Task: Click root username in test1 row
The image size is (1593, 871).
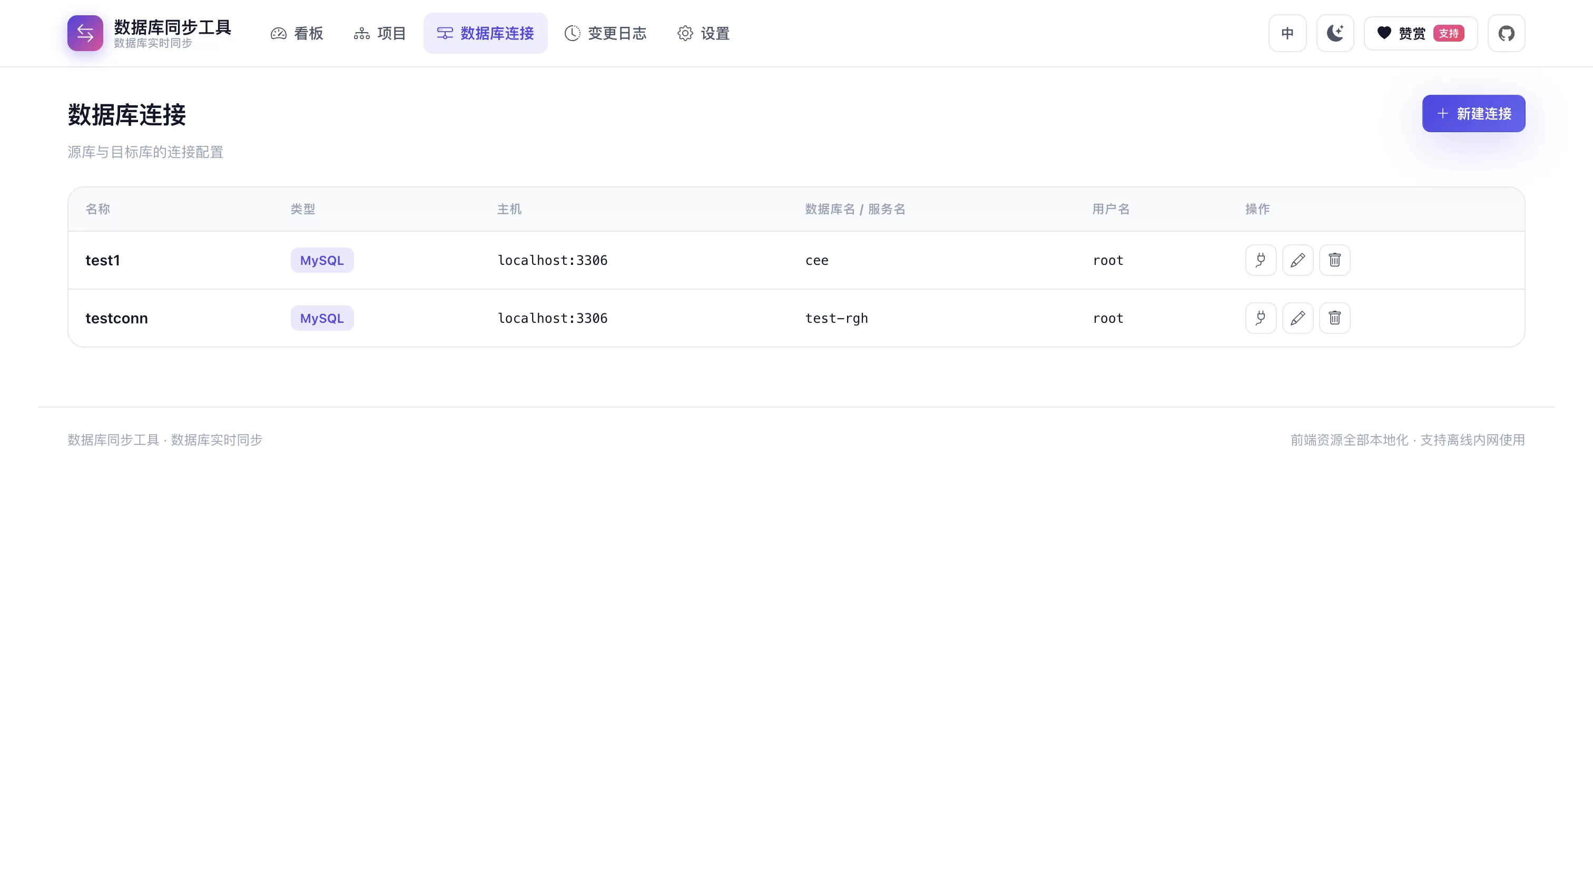Action: (x=1108, y=260)
